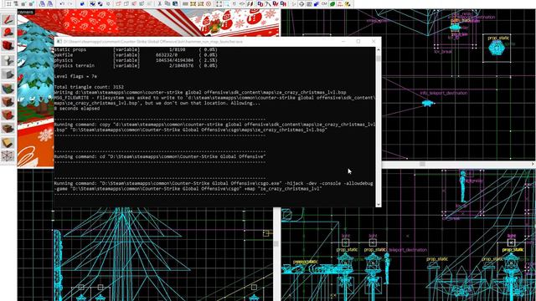Select the rightmost light entity in the lower-right view
536x301 pixels.
pyautogui.click(x=512, y=242)
